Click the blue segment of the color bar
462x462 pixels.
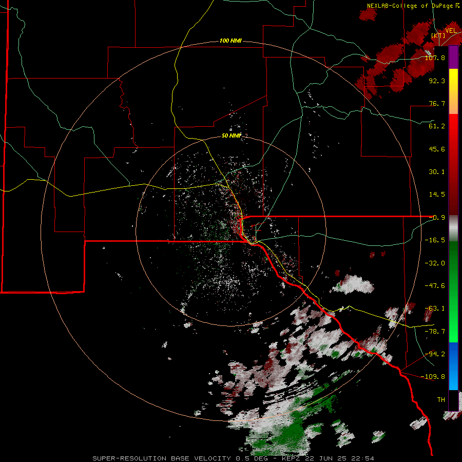tap(453, 366)
